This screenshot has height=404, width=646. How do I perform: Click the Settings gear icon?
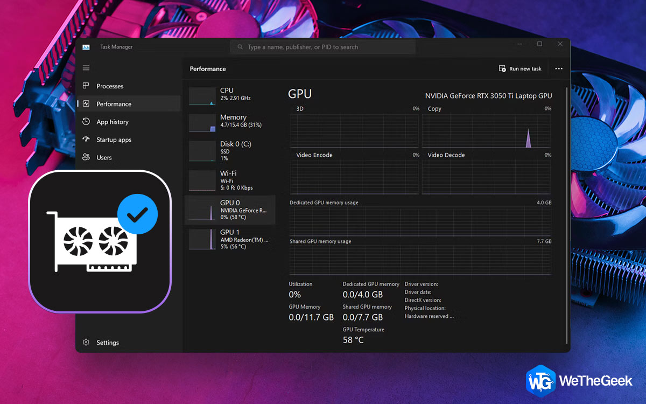(86, 342)
